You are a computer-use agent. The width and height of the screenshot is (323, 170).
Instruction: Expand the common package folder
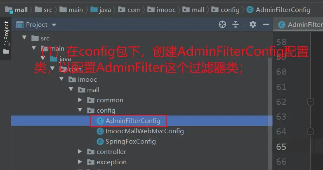[x=80, y=100]
